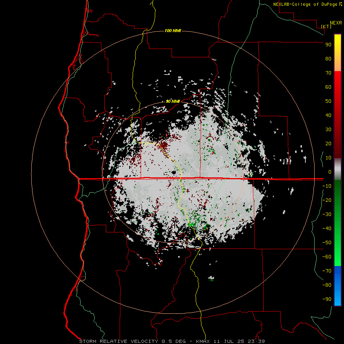Click the bright red segment of the color bar
The image size is (344, 344).
(x=338, y=114)
